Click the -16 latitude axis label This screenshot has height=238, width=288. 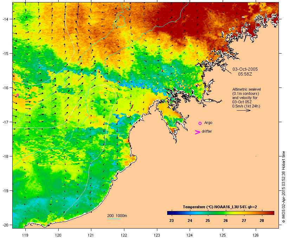point(5,88)
